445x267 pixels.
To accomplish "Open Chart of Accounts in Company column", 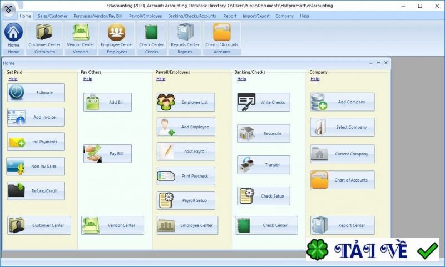I will [x=342, y=180].
